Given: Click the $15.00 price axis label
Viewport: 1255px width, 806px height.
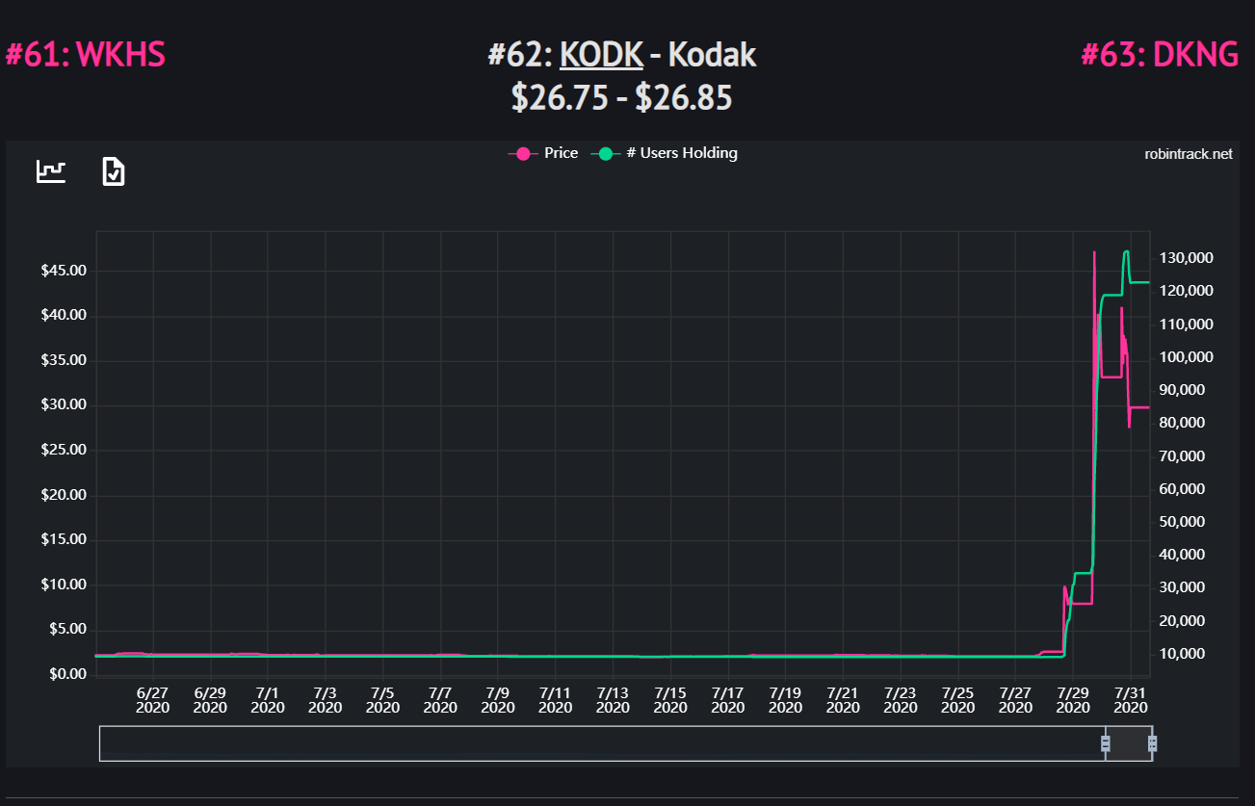Looking at the screenshot, I should click(64, 539).
